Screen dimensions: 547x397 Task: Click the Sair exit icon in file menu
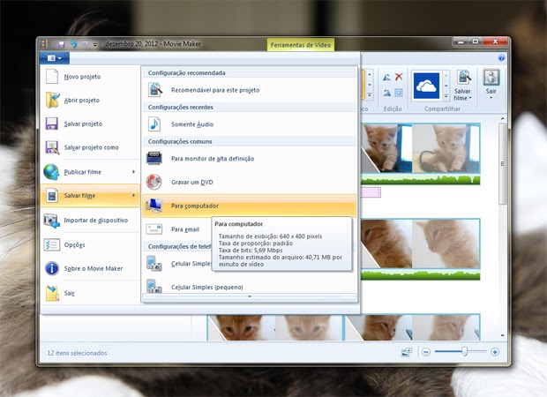52,293
